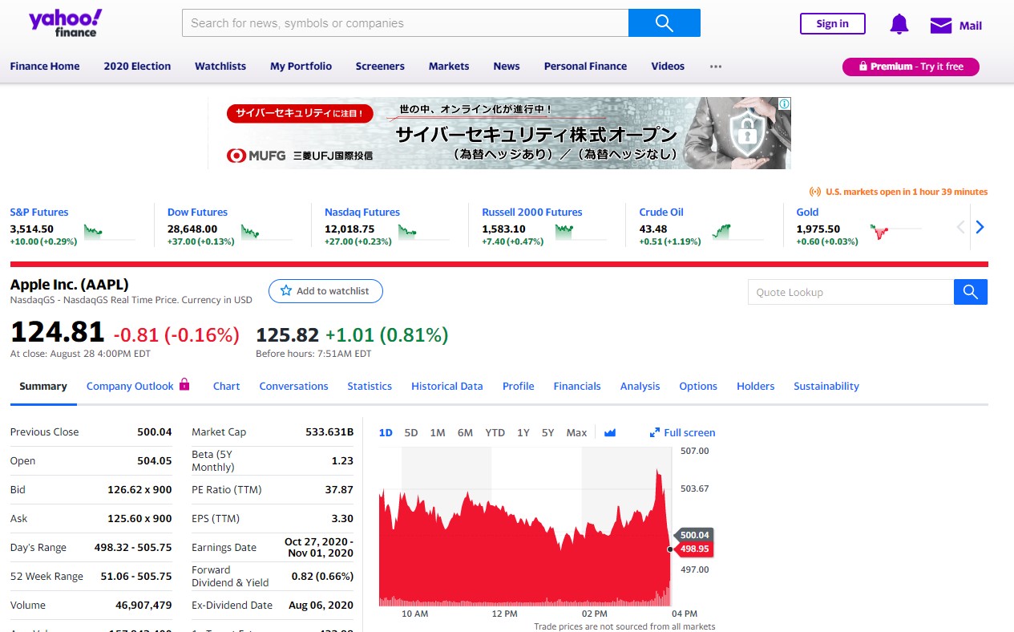Open the Videos section
Viewport: 1014px width, 632px height.
coord(668,67)
